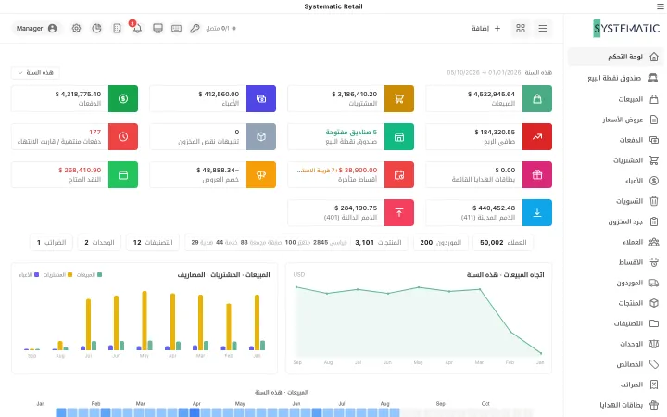Open 'جرد المخزون' in sidebar
The height and width of the screenshot is (417, 667).
(615, 221)
